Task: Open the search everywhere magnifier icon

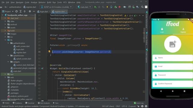Action: click(x=142, y=7)
